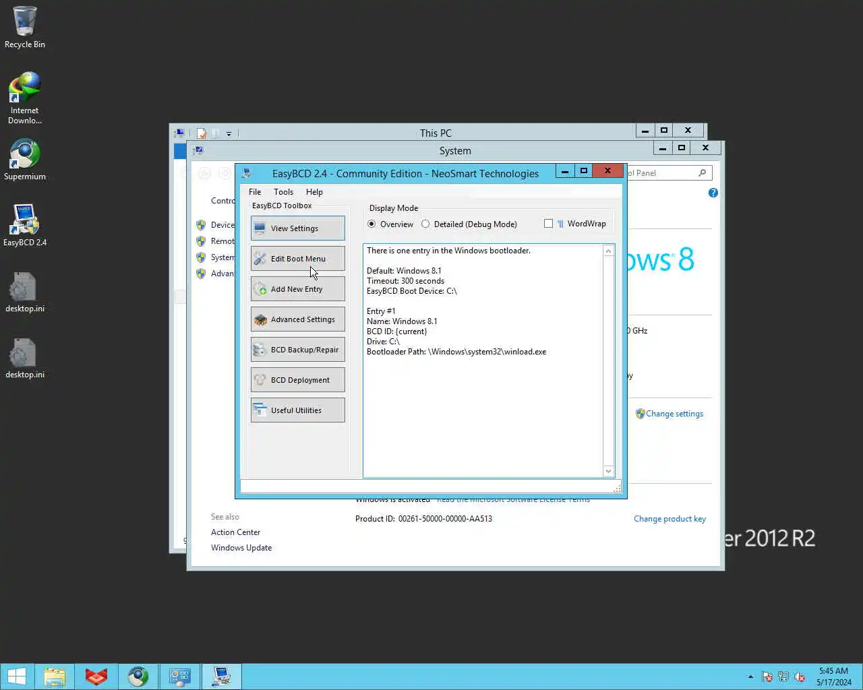
Task: Click the EasyBCD taskbar icon
Action: (222, 677)
